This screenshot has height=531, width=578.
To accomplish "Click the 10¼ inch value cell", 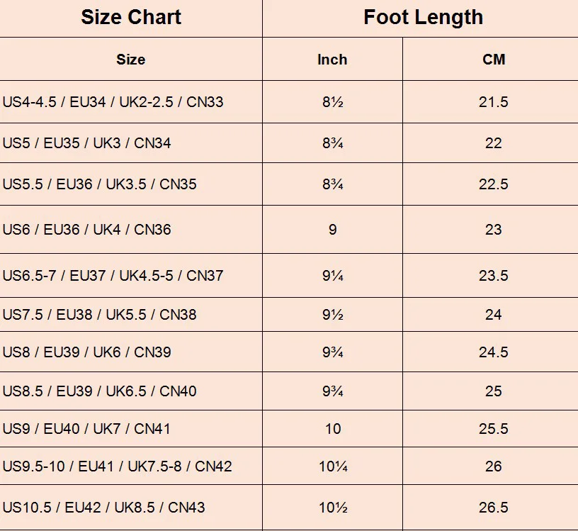I will pyautogui.click(x=332, y=466).
